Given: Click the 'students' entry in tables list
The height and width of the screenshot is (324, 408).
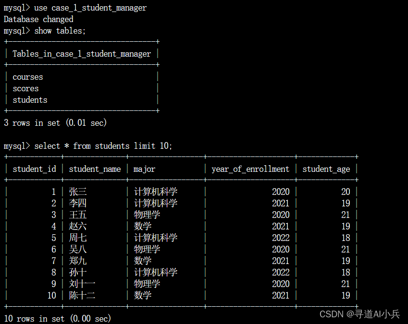Looking at the screenshot, I should click(x=30, y=100).
